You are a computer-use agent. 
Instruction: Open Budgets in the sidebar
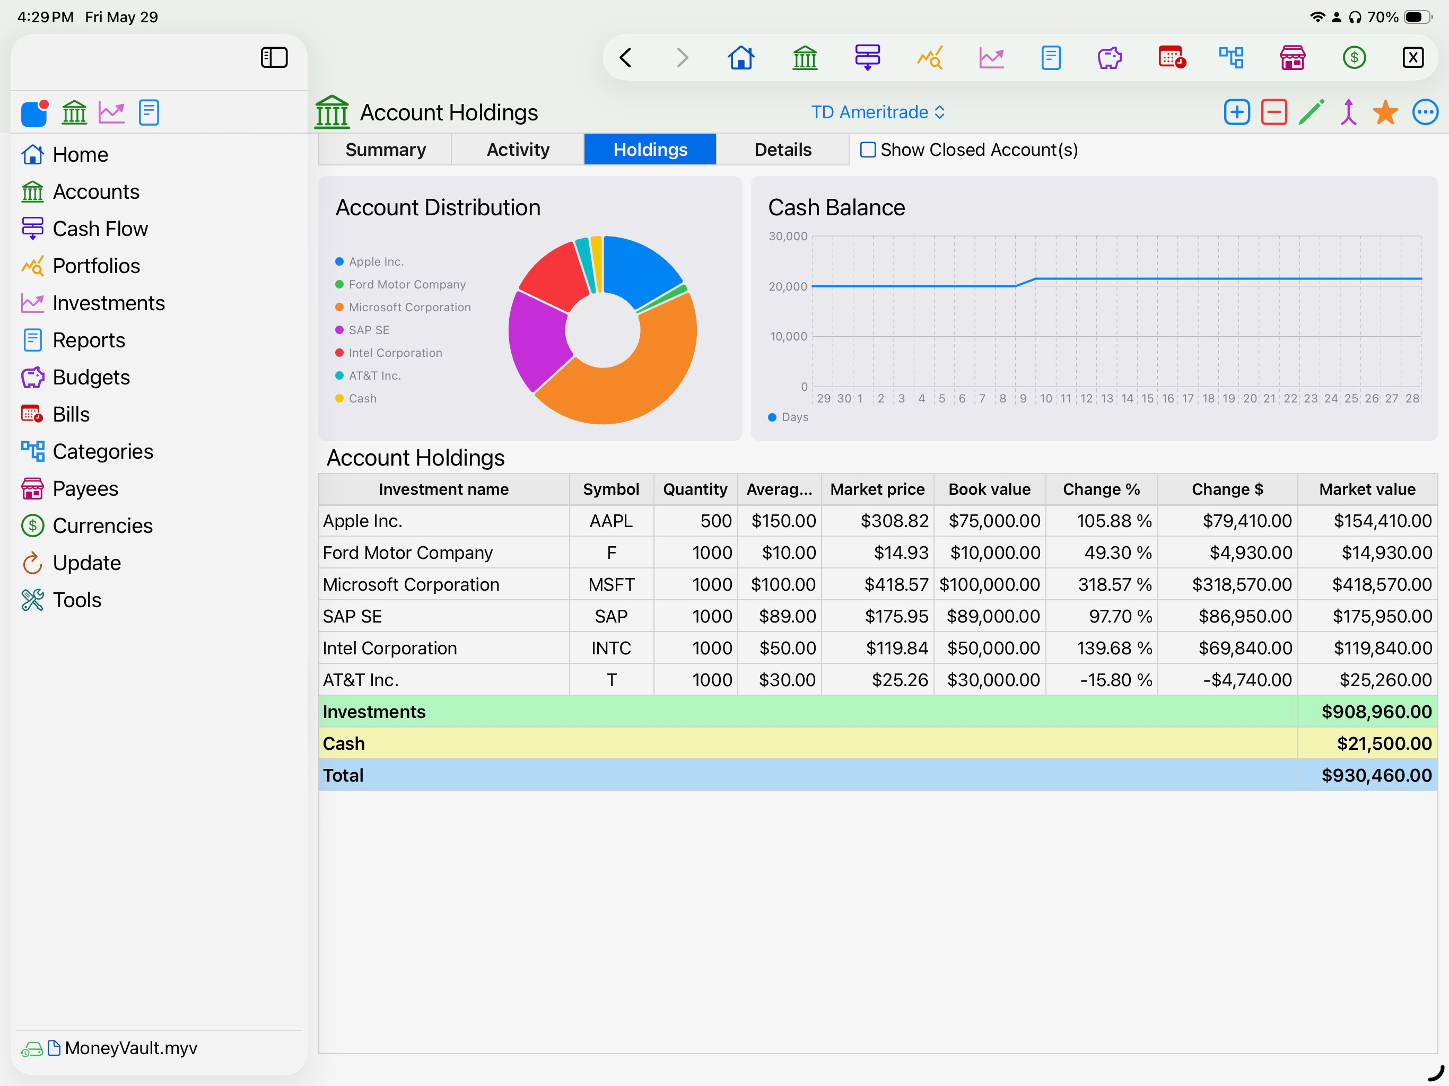click(x=75, y=377)
